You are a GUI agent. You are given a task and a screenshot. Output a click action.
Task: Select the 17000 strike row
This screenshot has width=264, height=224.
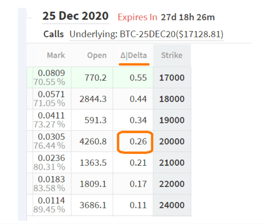coord(109,78)
